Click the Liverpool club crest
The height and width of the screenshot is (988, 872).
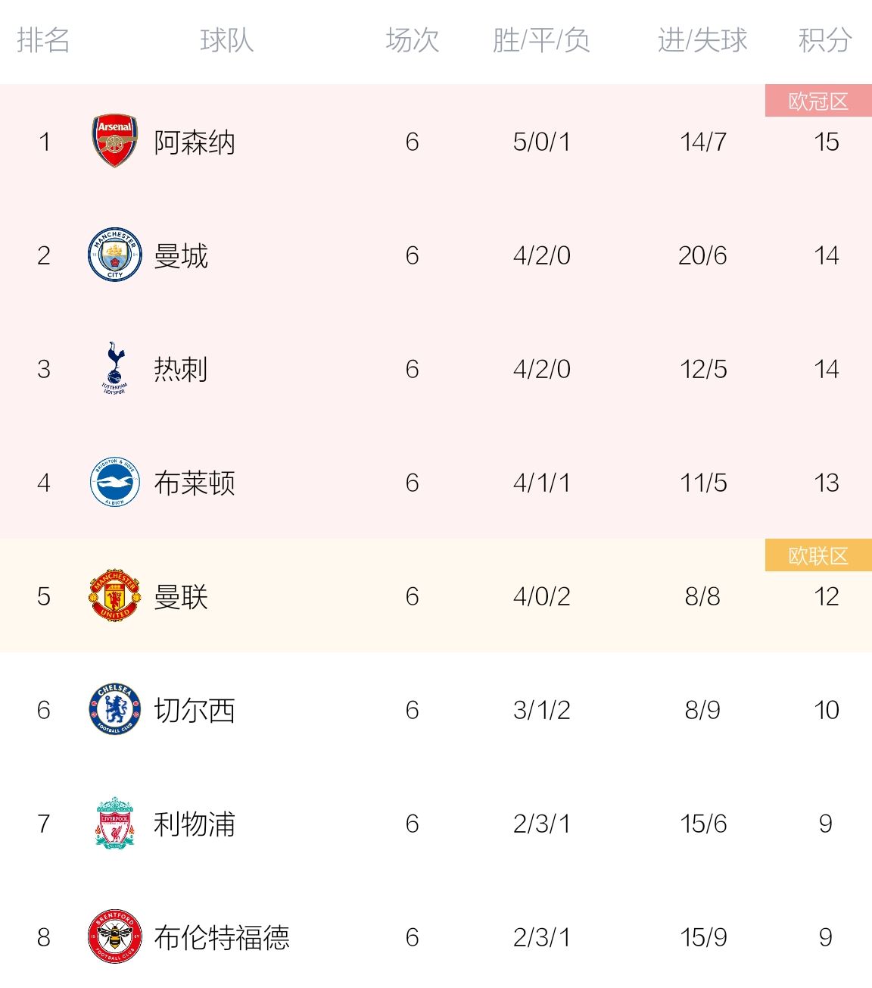tap(115, 823)
